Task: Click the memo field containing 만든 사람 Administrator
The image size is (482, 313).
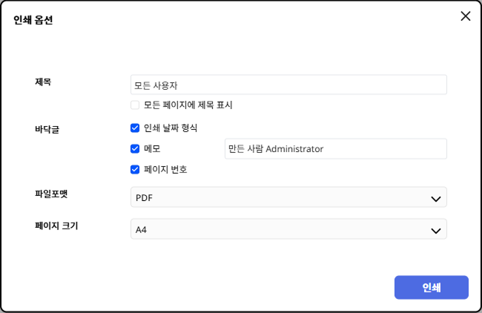Action: click(335, 149)
